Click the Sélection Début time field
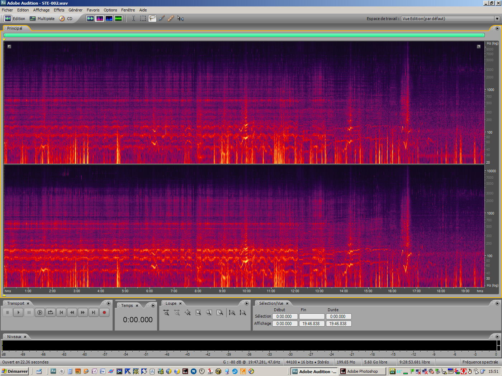The image size is (502, 376). (x=285, y=316)
